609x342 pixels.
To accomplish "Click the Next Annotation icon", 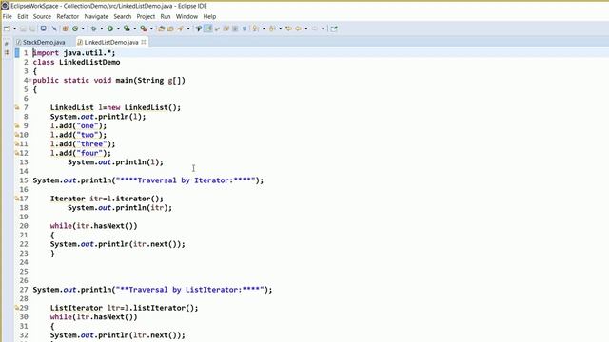I will tap(256, 28).
